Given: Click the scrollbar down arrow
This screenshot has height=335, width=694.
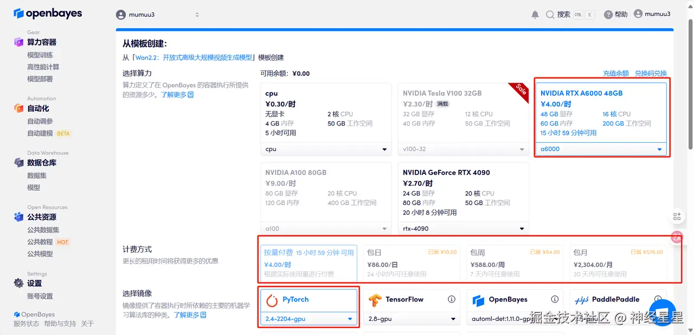Looking at the screenshot, I should (x=690, y=331).
